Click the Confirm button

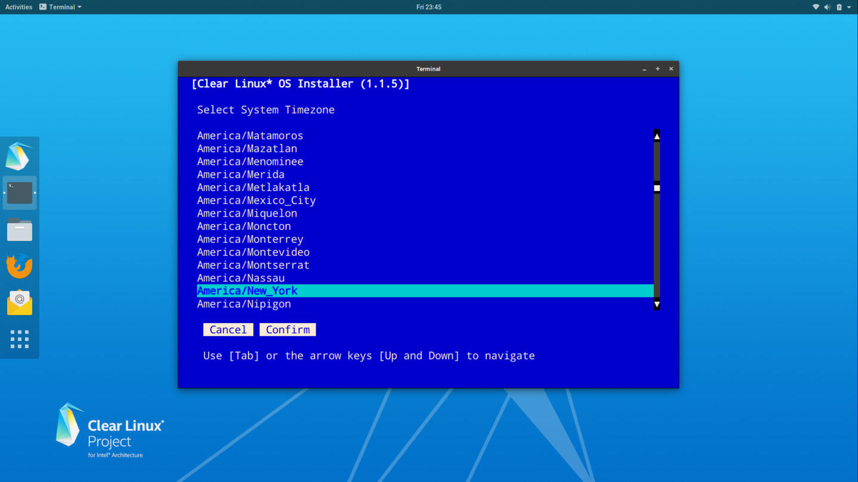pyautogui.click(x=288, y=330)
